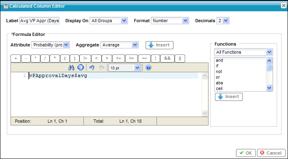The image size is (288, 159).
Task: Select the 'if' function
Action: point(217,66)
